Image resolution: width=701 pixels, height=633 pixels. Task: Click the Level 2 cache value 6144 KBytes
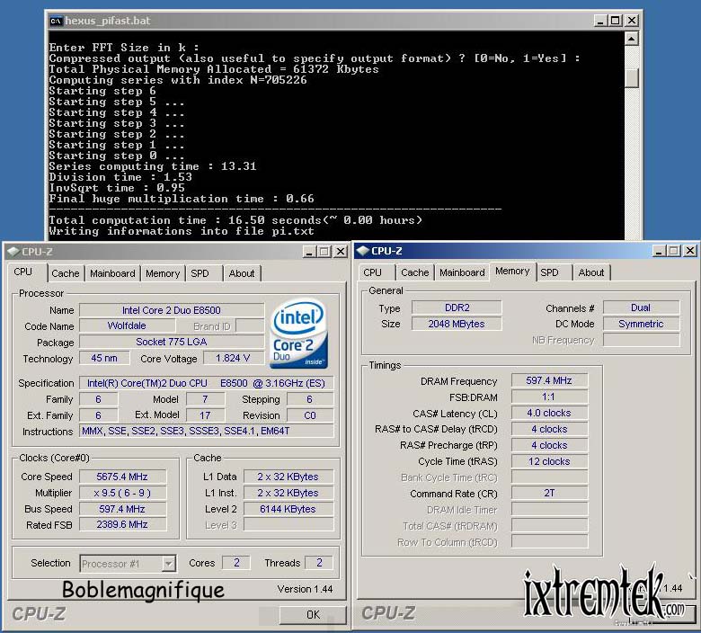coord(288,509)
